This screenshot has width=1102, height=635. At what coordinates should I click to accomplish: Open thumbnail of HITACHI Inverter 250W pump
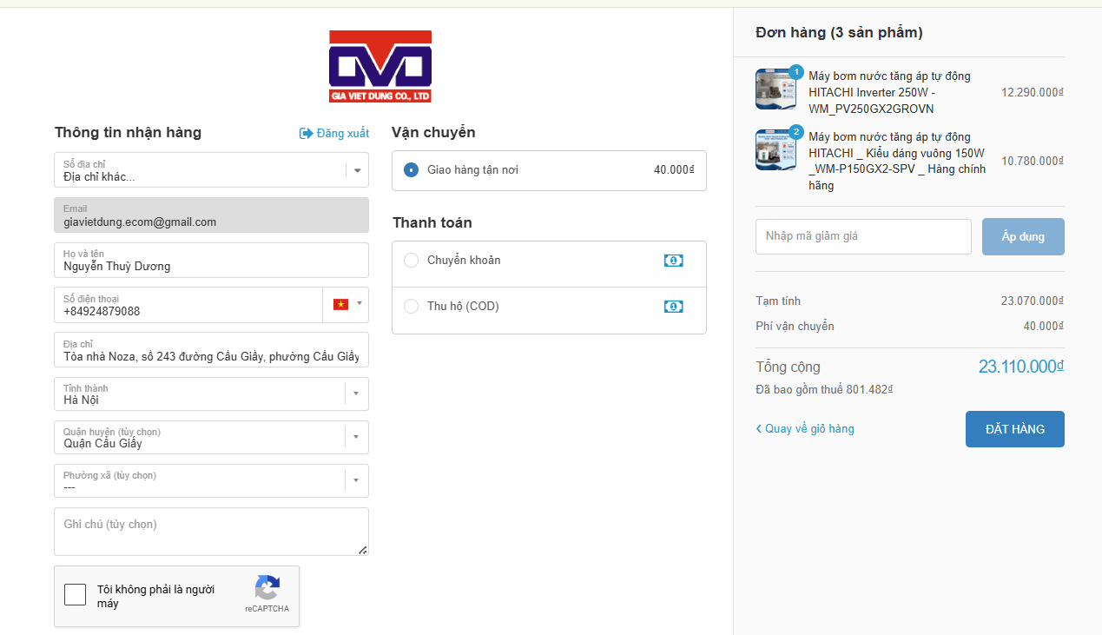(x=775, y=89)
